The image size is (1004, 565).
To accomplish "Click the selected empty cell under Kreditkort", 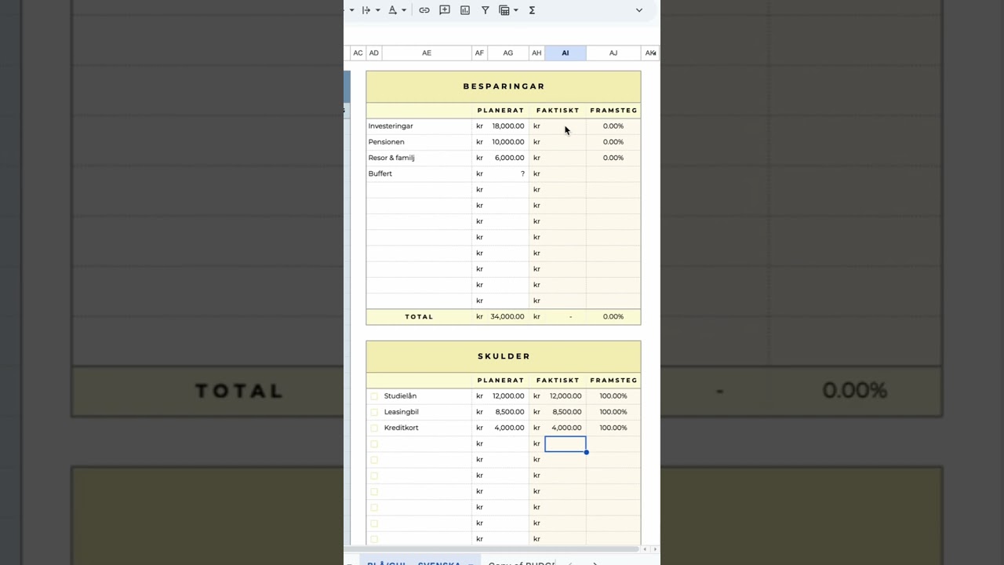I will [566, 444].
